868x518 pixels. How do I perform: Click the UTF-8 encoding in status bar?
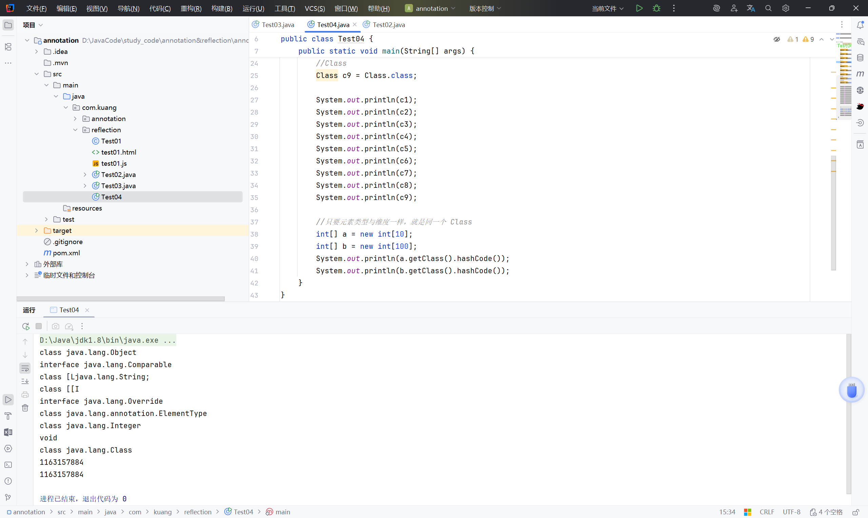(791, 512)
